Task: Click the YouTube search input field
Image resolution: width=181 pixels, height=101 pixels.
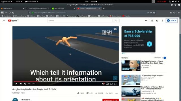Action: (x=80, y=20)
